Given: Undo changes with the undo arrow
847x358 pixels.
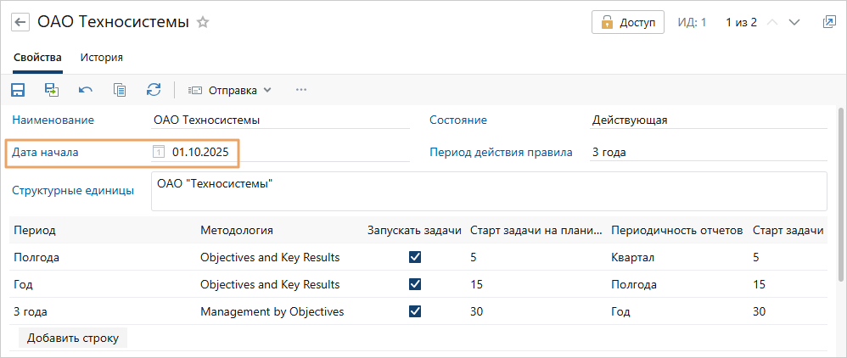Looking at the screenshot, I should pyautogui.click(x=86, y=90).
